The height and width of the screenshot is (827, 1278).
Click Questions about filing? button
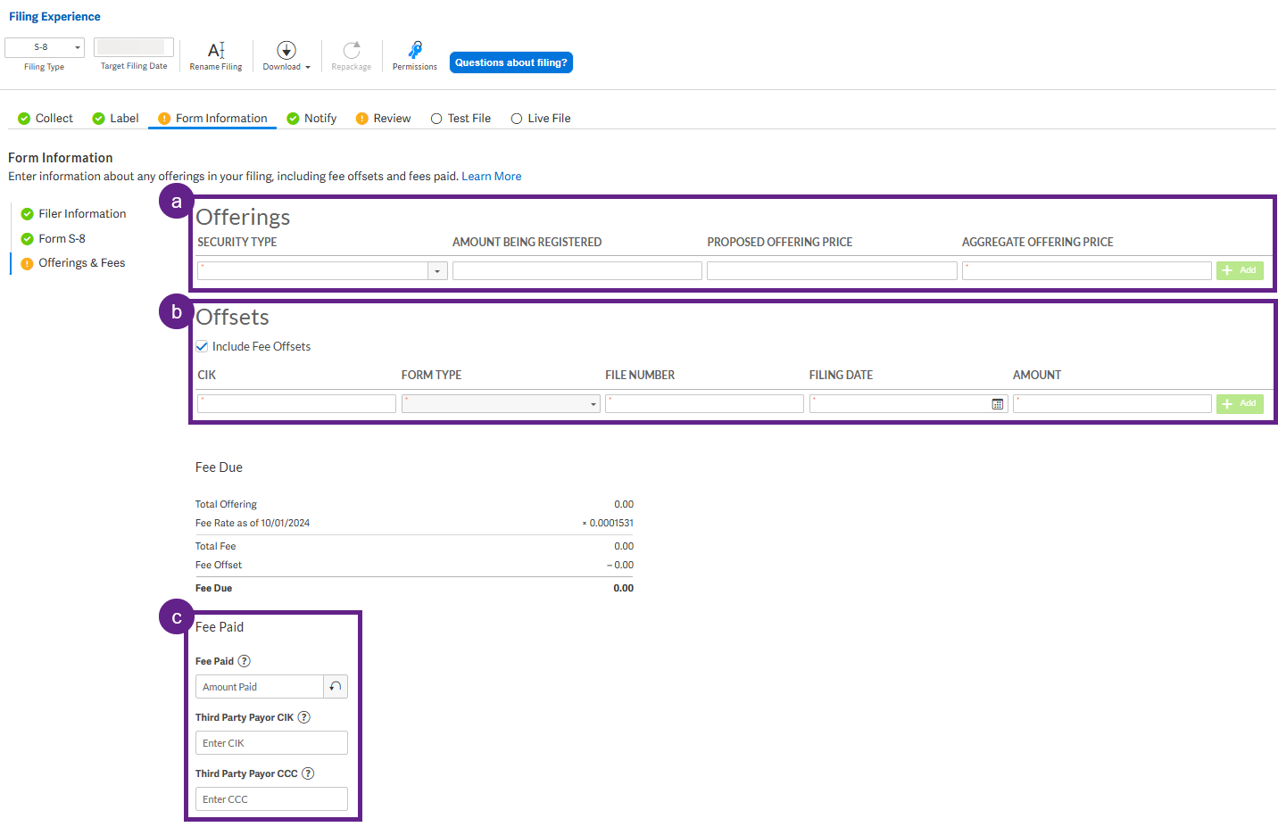[511, 62]
